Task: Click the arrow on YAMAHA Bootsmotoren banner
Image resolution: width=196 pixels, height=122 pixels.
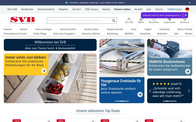Action: [x=188, y=72]
